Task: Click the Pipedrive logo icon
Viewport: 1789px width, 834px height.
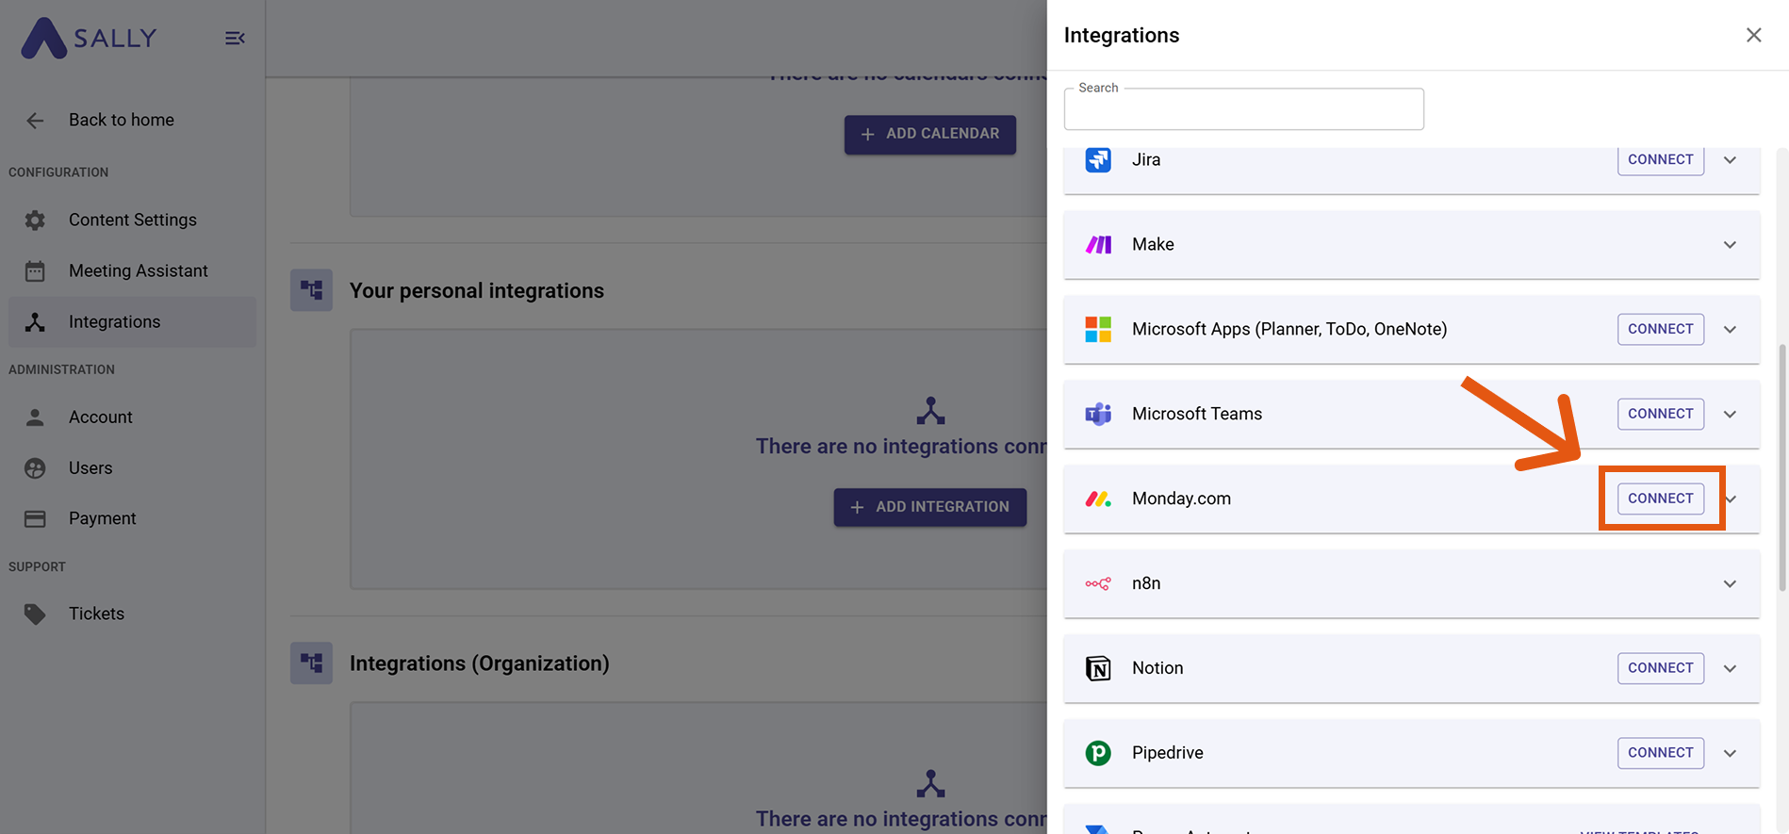Action: click(1097, 753)
